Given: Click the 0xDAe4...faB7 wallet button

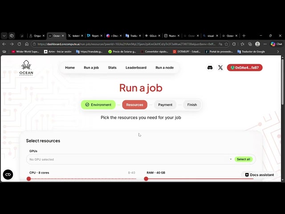Looking at the screenshot, I should pyautogui.click(x=244, y=68).
